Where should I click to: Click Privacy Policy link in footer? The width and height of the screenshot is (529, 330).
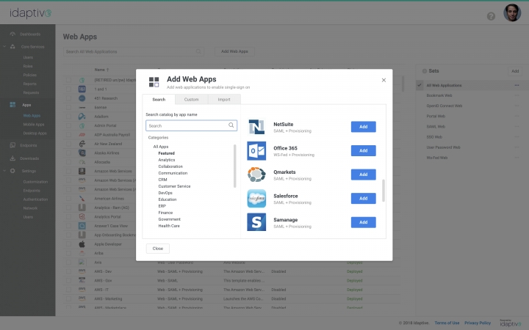pyautogui.click(x=478, y=323)
